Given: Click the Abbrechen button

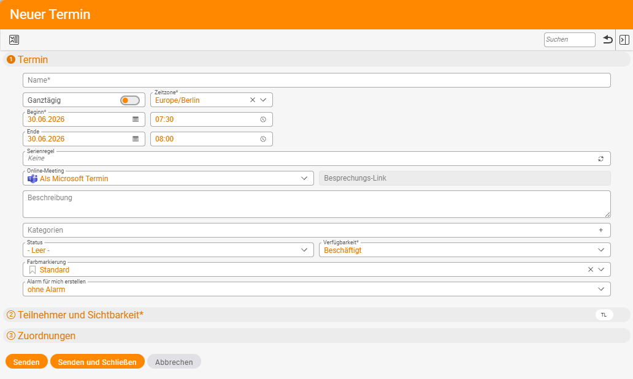Looking at the screenshot, I should point(174,362).
